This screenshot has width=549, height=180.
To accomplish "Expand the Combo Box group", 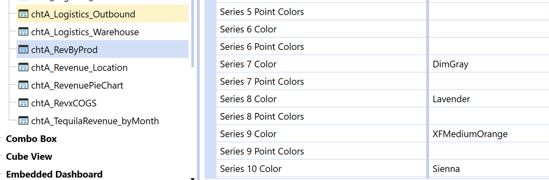I will pyautogui.click(x=31, y=139).
